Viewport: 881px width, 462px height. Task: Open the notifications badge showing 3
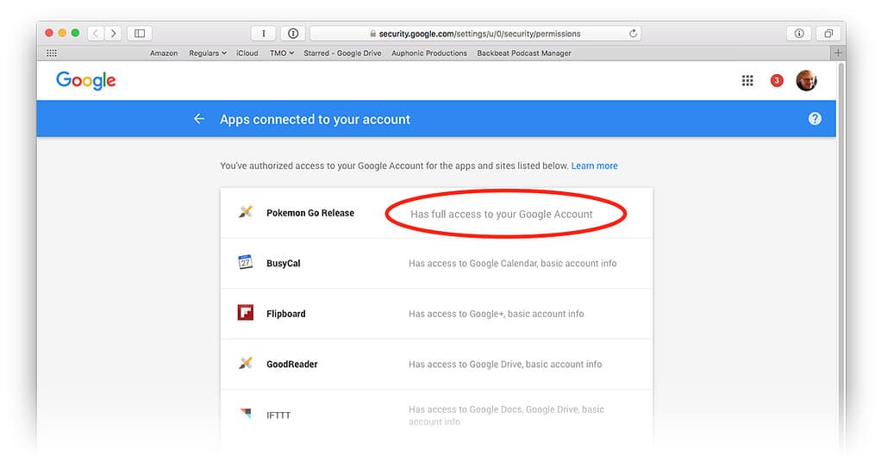(777, 81)
